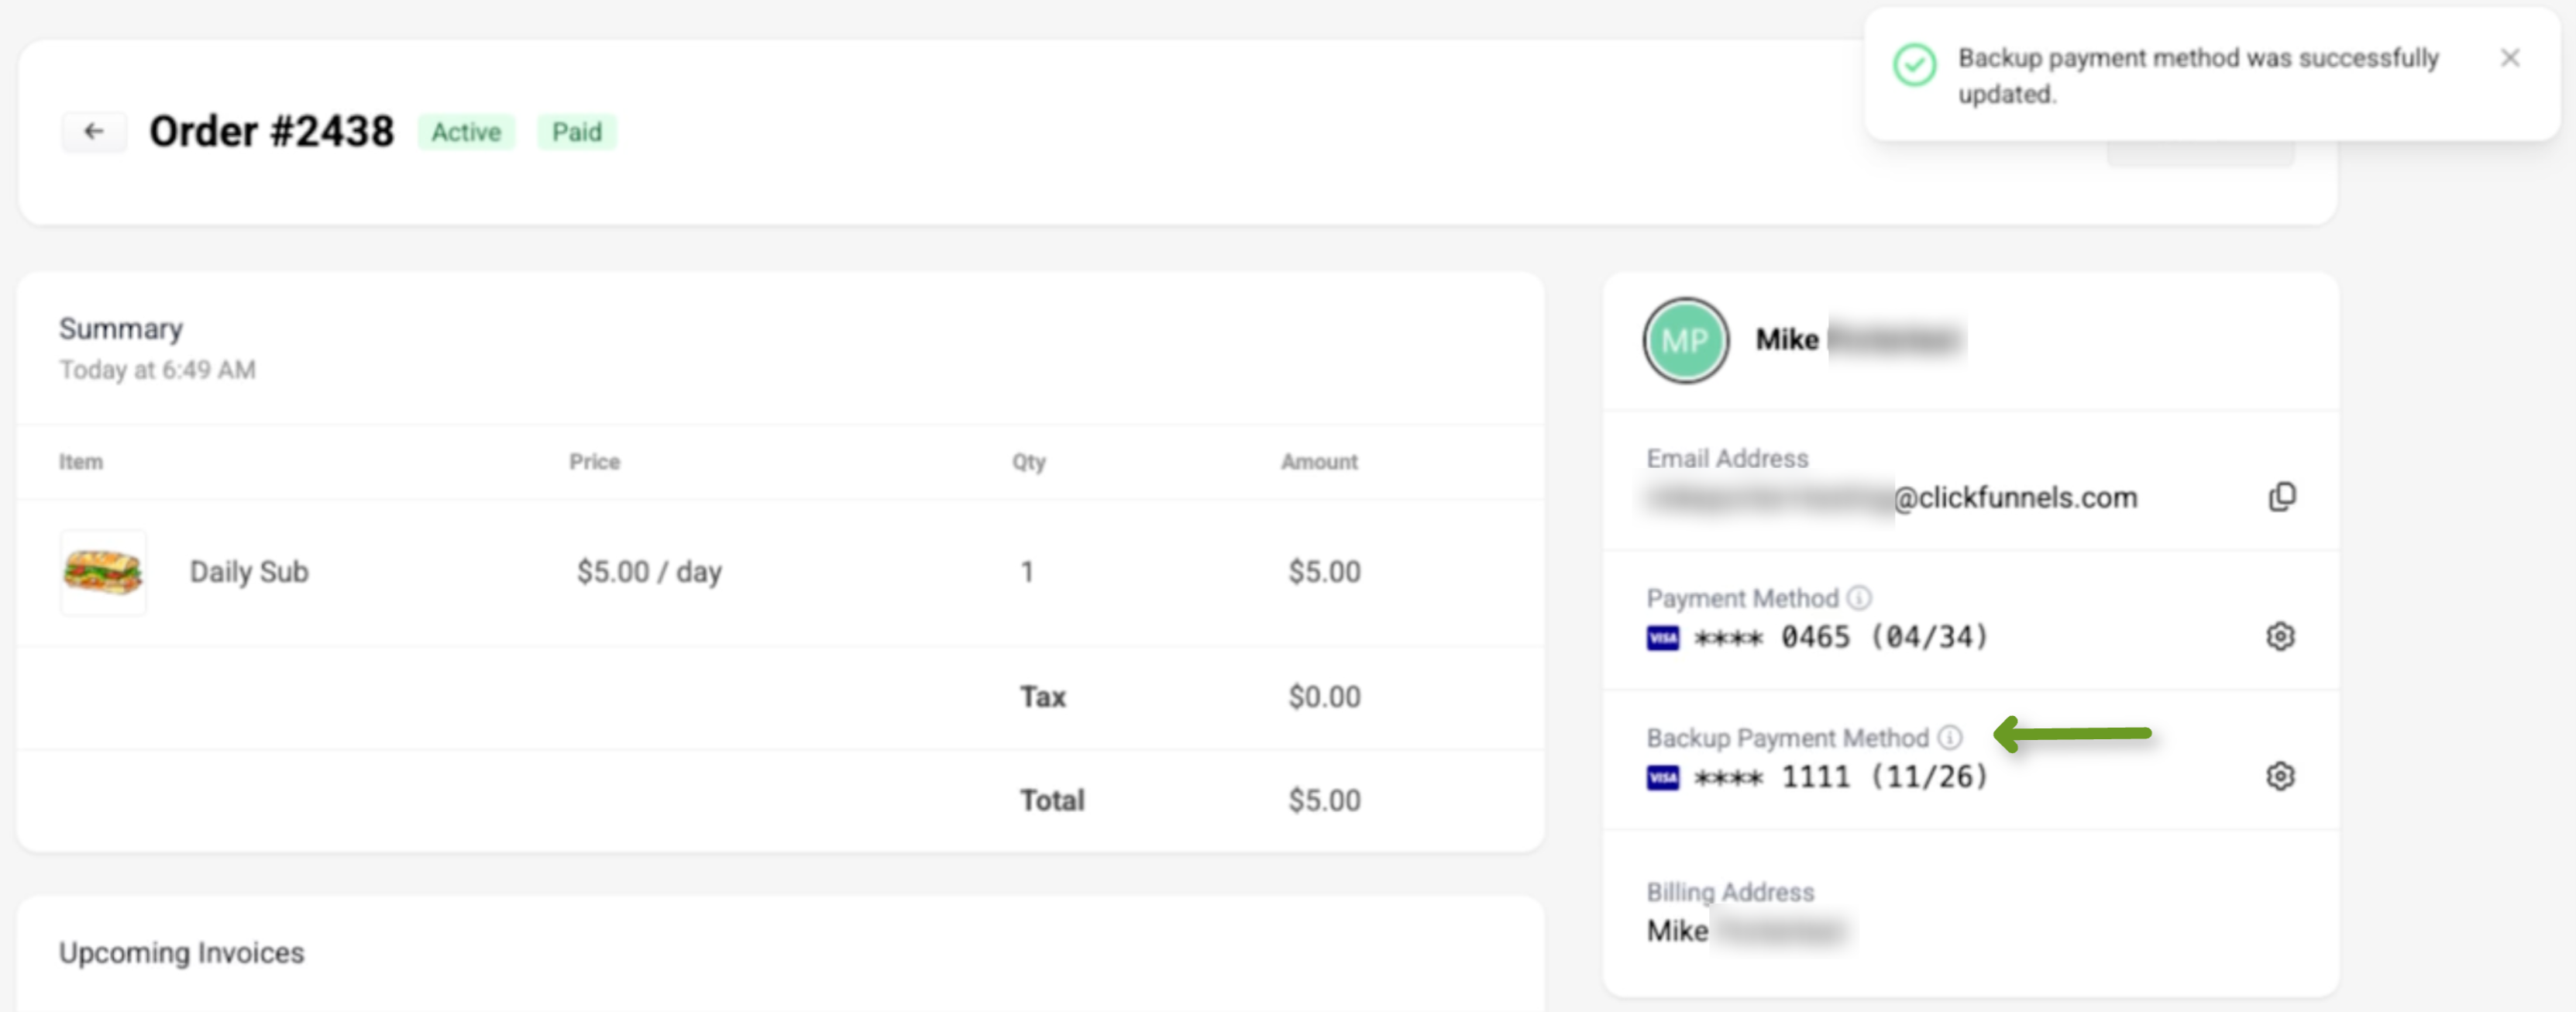Click the Active status badge
The width and height of the screenshot is (2576, 1012).
tap(466, 132)
